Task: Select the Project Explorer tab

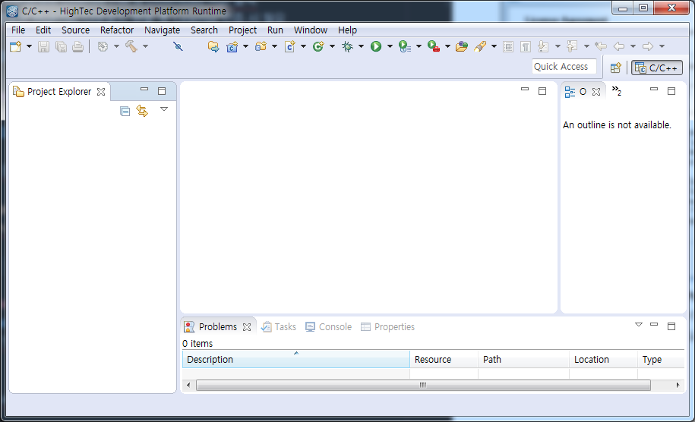Action: [x=59, y=92]
